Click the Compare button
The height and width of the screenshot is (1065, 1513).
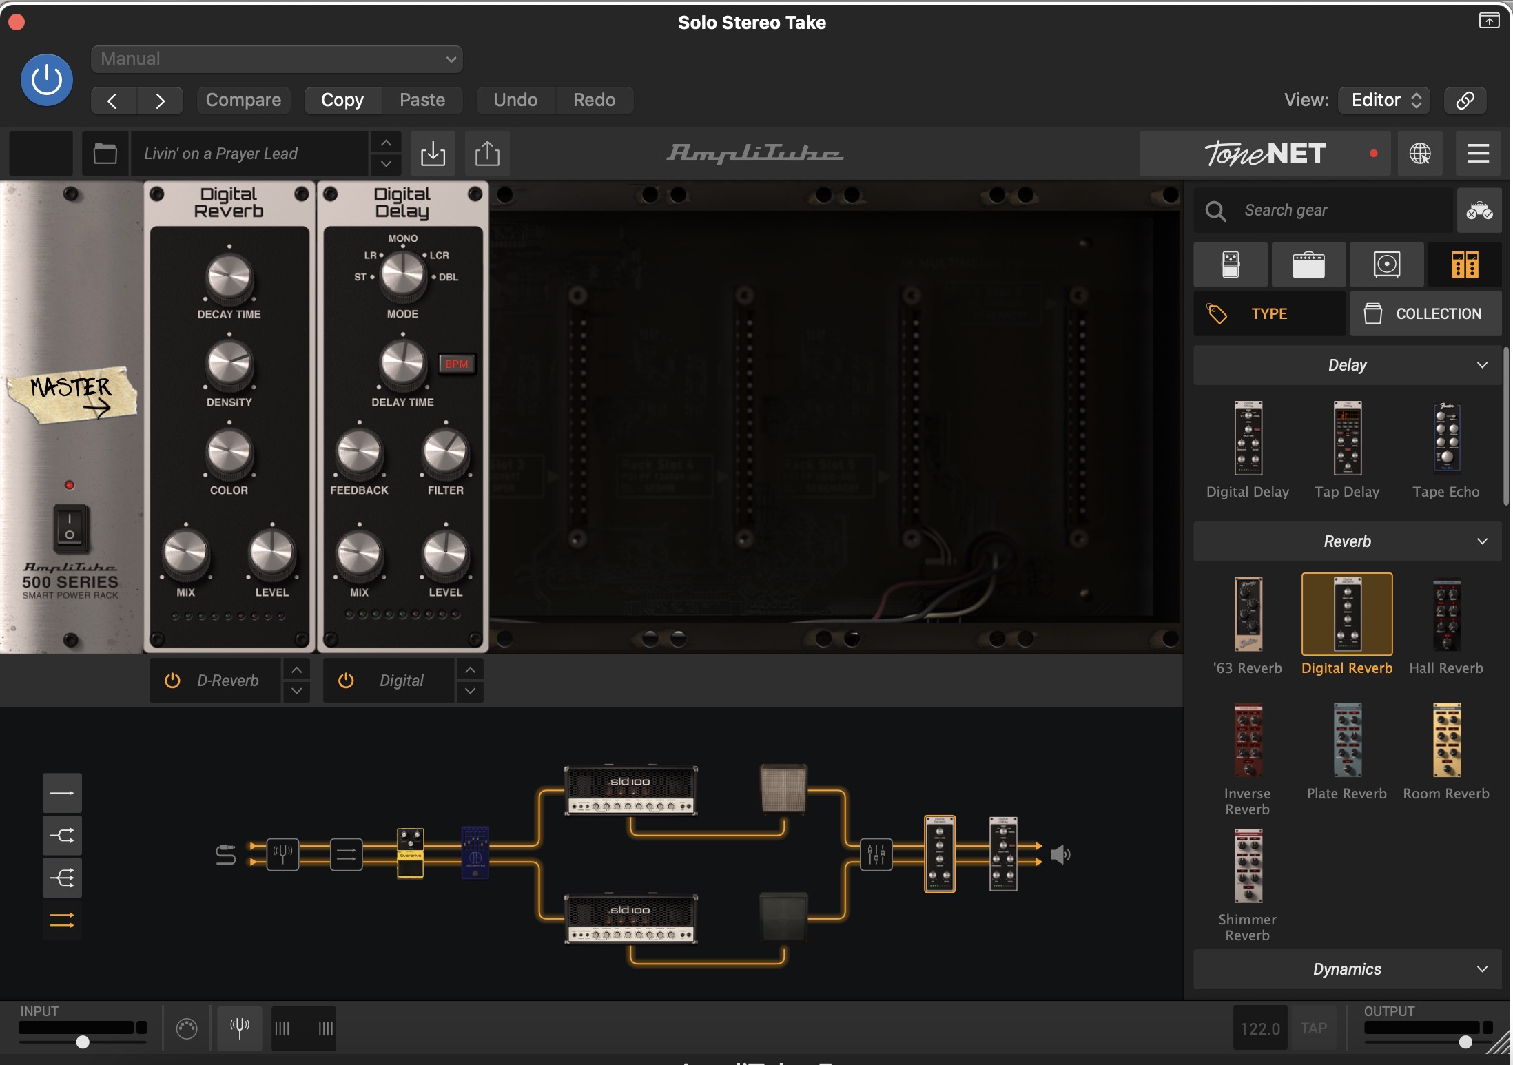243,101
